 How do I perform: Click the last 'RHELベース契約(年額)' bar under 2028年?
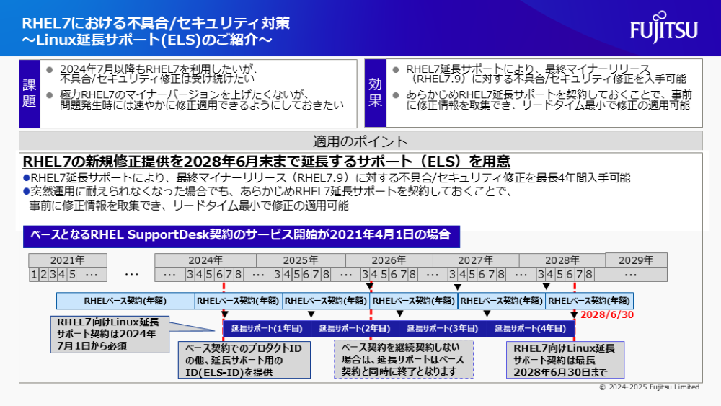pyautogui.click(x=590, y=301)
